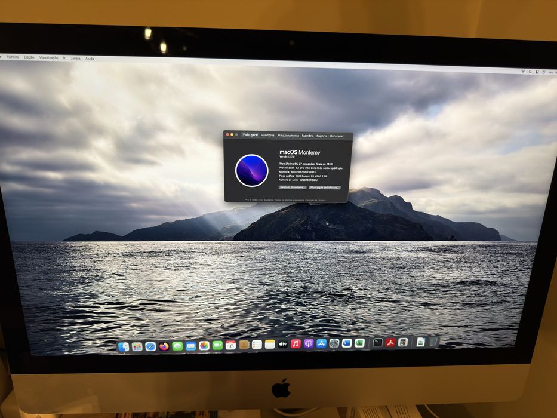The width and height of the screenshot is (557, 418).
Task: Open the Edição menu
Action: tap(29, 57)
